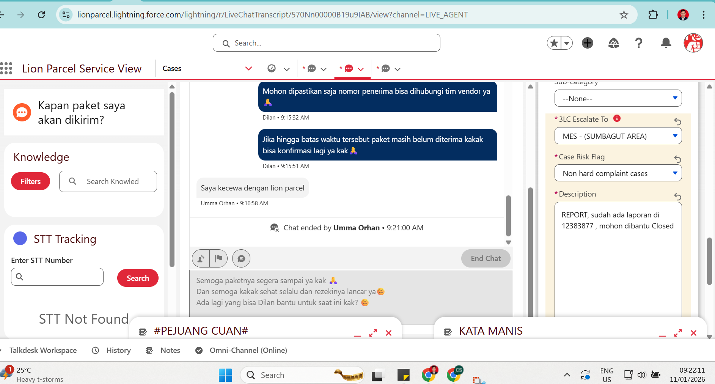Click the 'Saya kecewa dengan lion parcel' message
Screen dimensions: 715x384
point(253,188)
